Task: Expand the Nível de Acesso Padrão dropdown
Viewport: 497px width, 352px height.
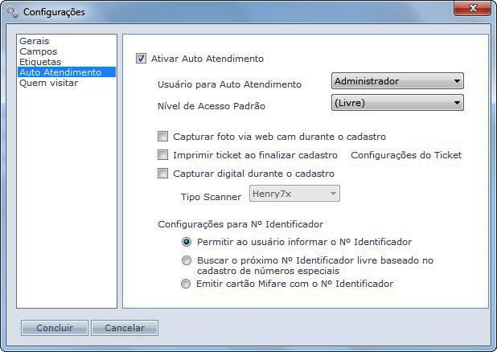Action: tap(397, 103)
